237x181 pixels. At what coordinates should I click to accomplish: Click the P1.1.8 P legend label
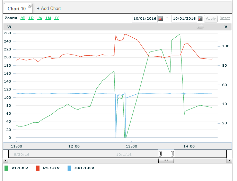20,168
